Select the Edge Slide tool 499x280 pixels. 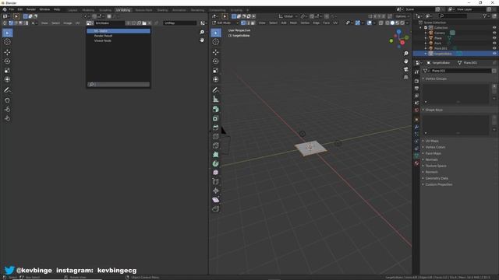216,182
